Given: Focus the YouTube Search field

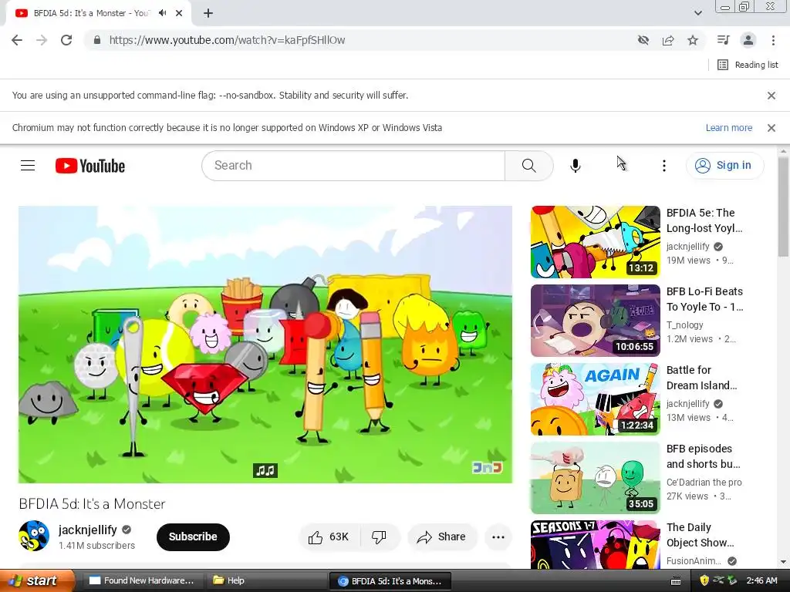Looking at the screenshot, I should tap(353, 166).
